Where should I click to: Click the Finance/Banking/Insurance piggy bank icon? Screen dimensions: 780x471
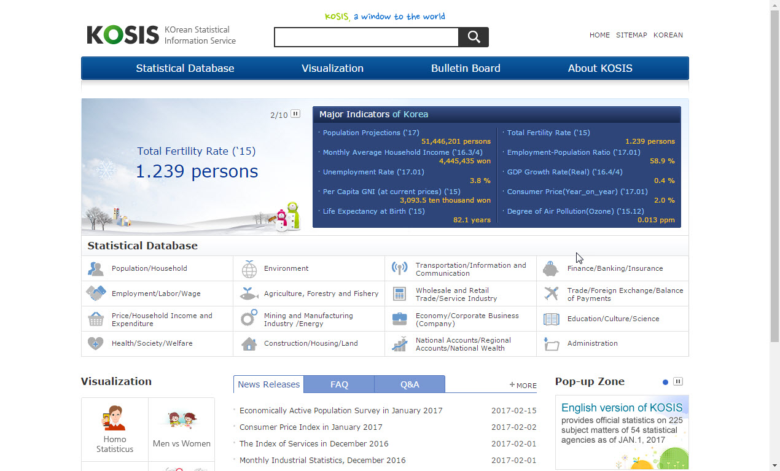pyautogui.click(x=551, y=268)
